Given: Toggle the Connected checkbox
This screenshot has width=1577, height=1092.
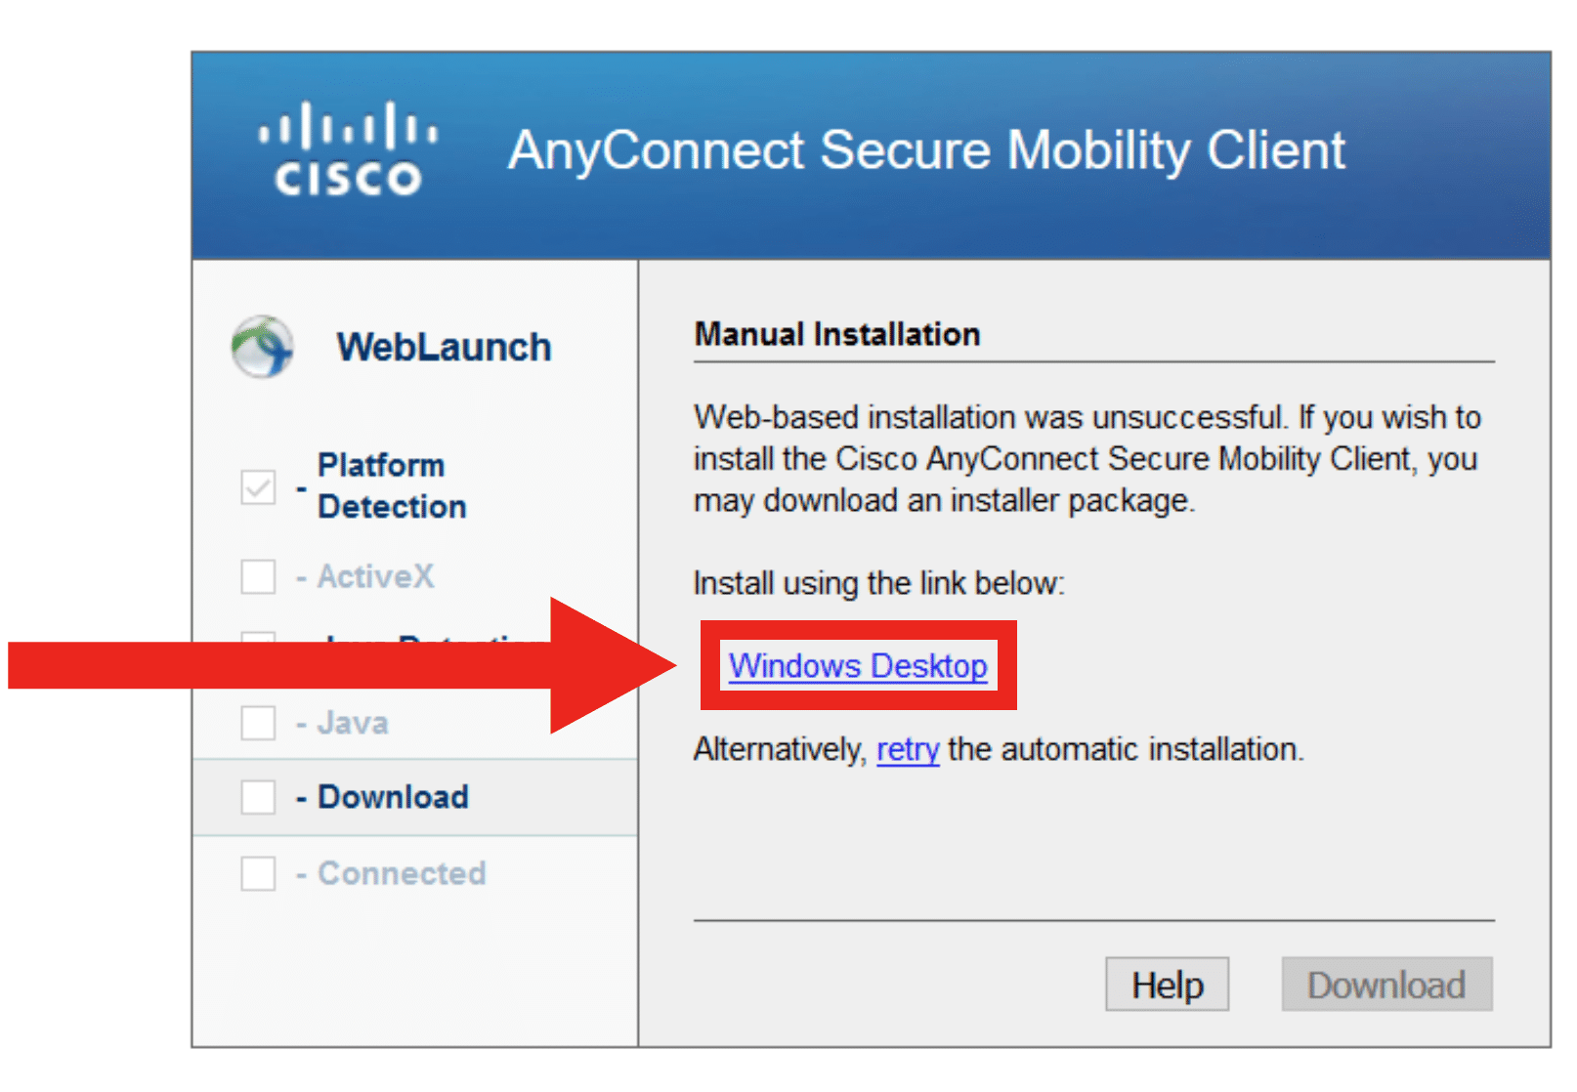Looking at the screenshot, I should click(257, 873).
